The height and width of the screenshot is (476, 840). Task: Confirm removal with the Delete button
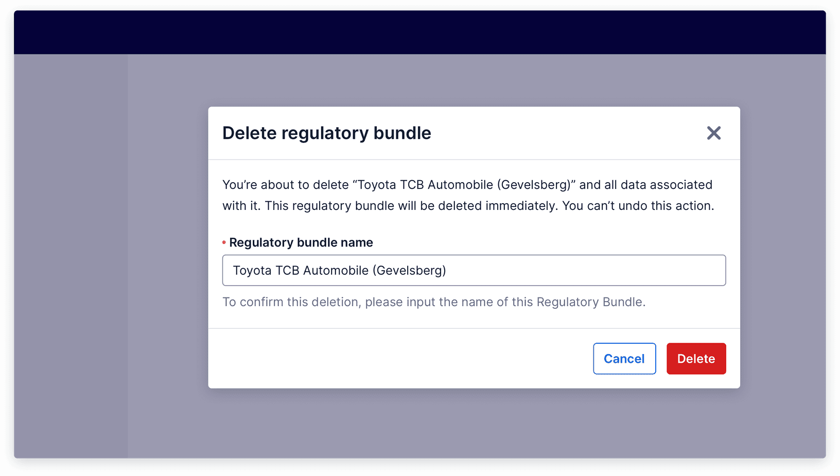(x=696, y=359)
